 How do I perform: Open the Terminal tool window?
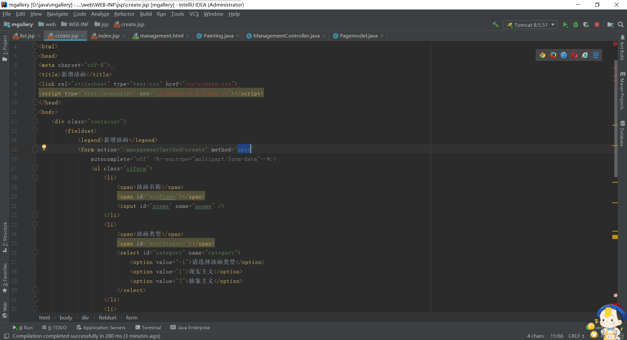(148, 328)
